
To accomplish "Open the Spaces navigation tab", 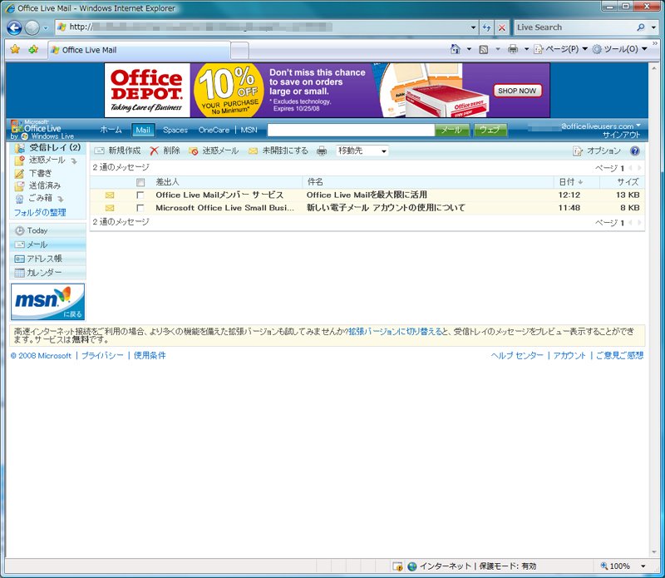I will click(175, 130).
